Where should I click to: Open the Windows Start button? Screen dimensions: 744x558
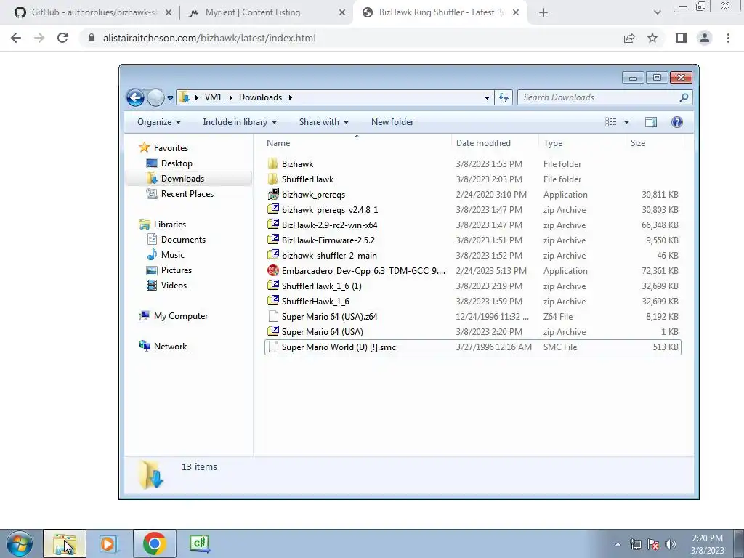coord(20,543)
